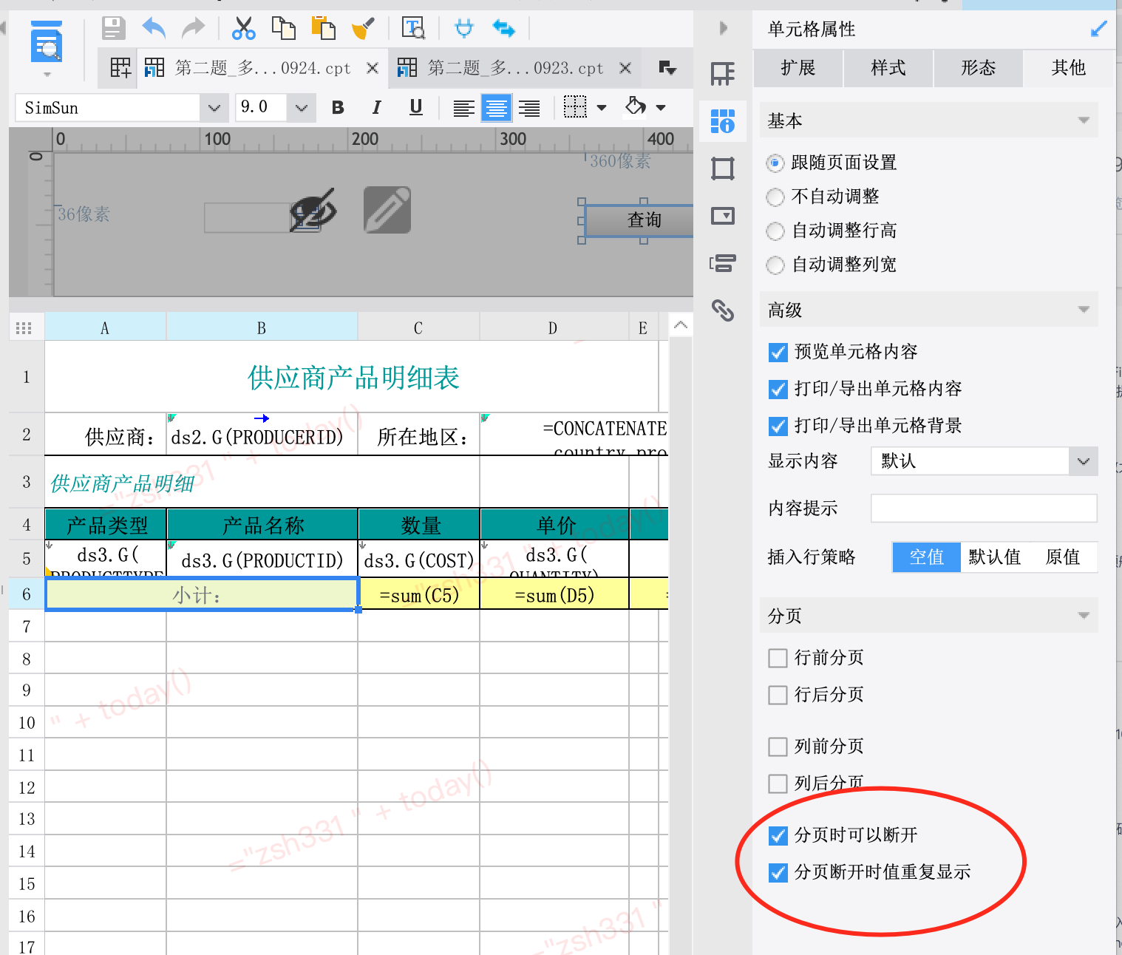
Task: Open the hyperlink side panel icon
Action: pyautogui.click(x=723, y=310)
